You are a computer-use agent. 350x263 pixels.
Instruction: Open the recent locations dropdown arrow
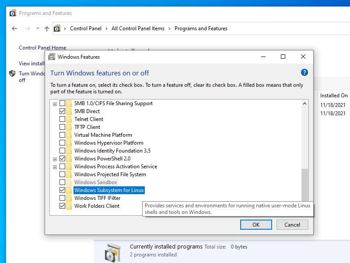coord(38,28)
